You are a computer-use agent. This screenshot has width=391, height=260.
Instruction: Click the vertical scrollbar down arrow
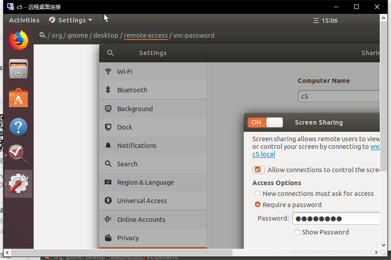[x=383, y=245]
